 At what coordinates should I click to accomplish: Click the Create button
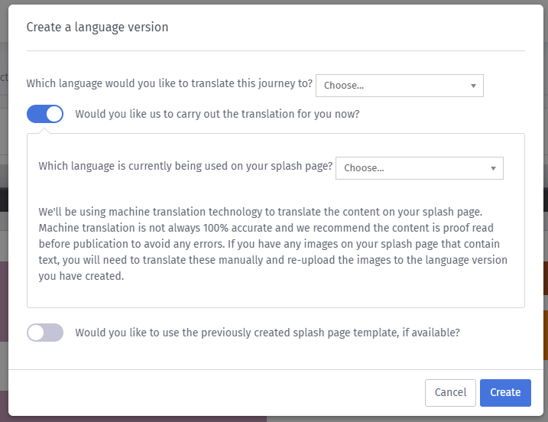(505, 393)
